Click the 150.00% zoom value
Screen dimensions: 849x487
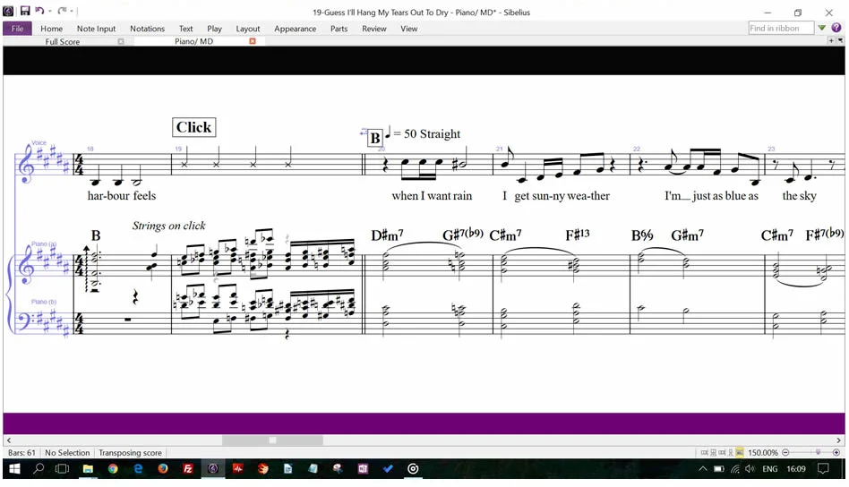click(x=763, y=453)
